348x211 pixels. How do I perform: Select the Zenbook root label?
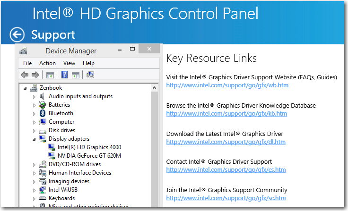coord(51,88)
